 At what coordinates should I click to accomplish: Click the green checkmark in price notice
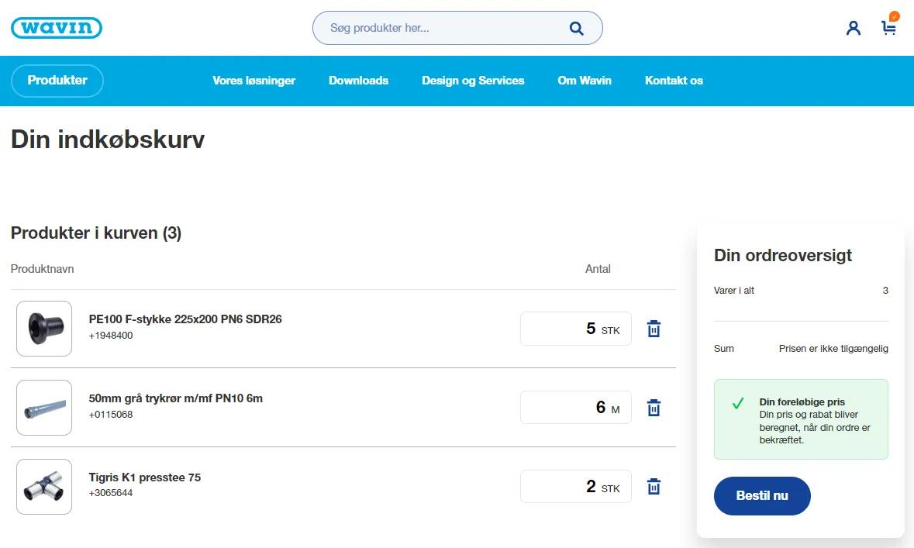pos(738,403)
